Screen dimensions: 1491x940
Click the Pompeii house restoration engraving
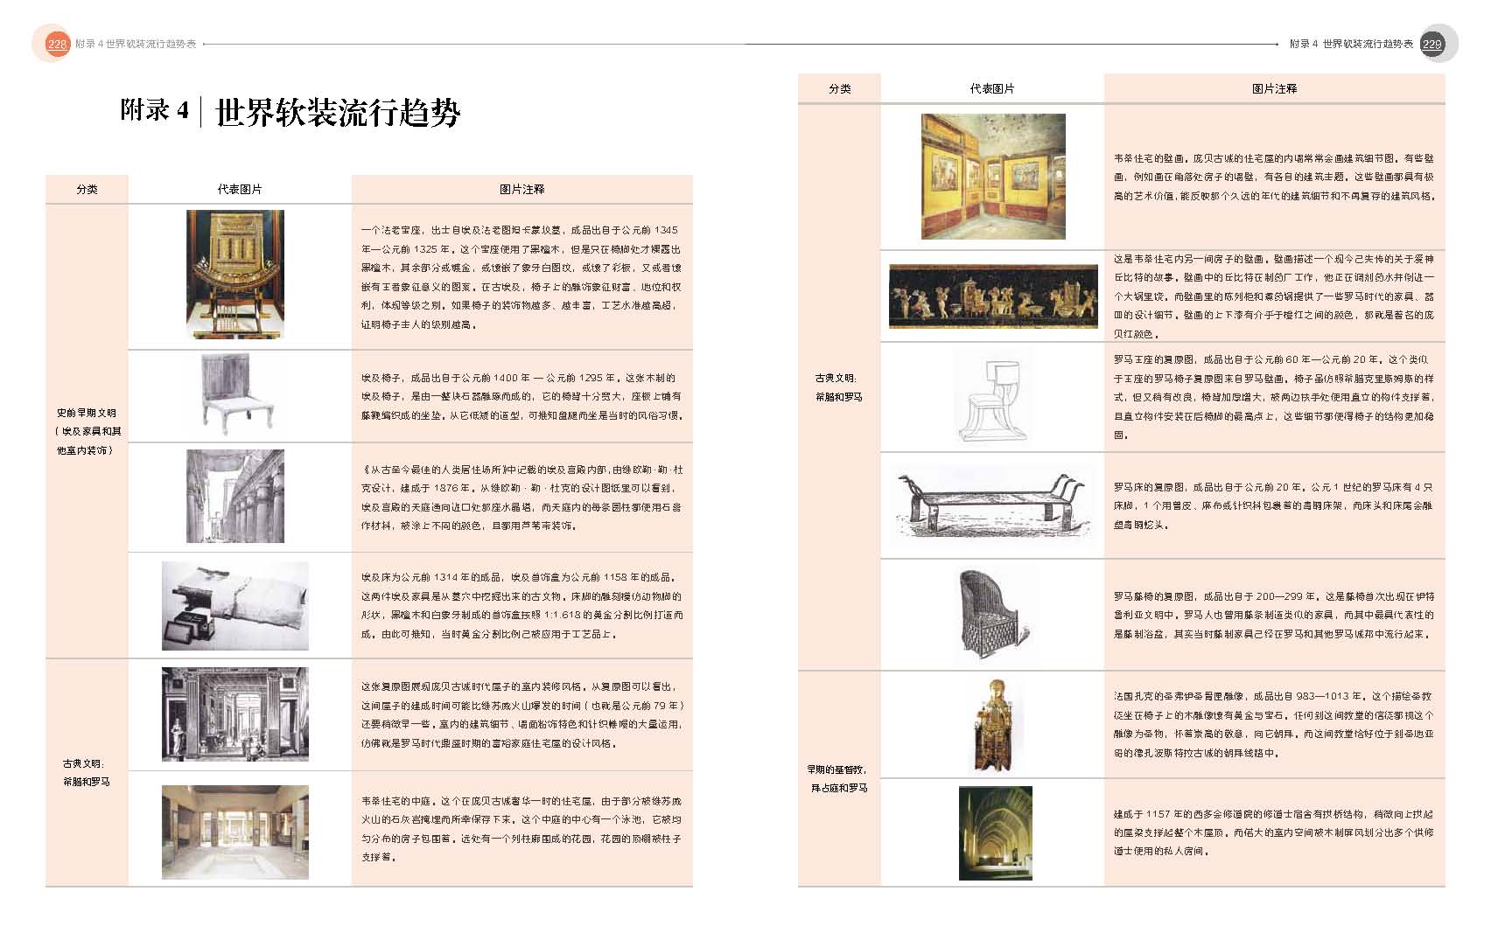(234, 714)
